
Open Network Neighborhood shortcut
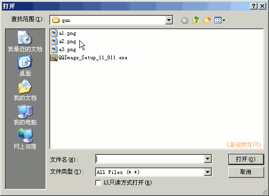click(x=25, y=139)
